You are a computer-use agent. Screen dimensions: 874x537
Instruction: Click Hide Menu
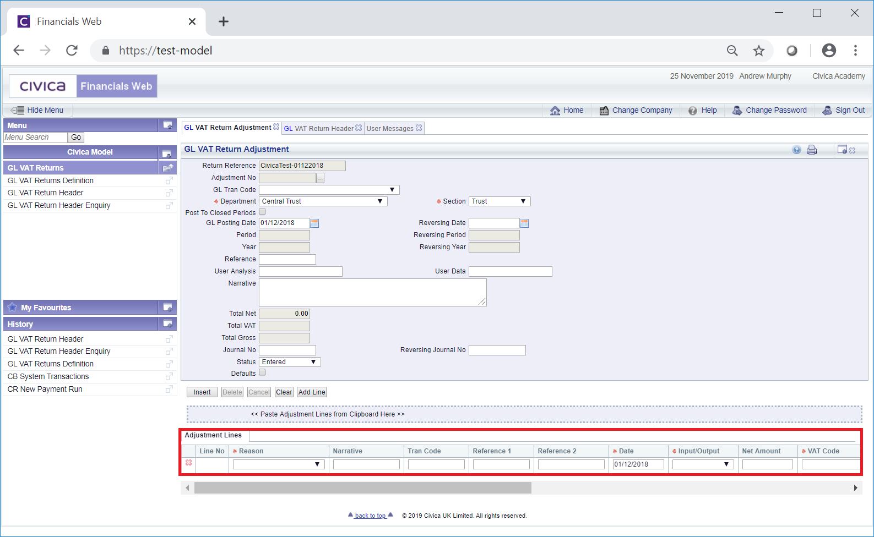click(x=37, y=110)
